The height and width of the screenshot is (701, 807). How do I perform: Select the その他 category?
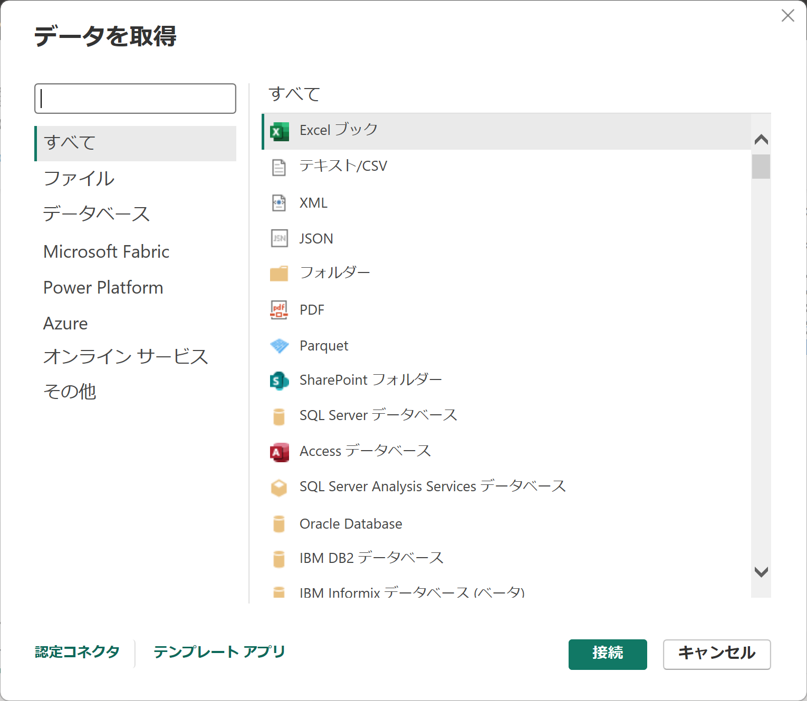coord(136,392)
